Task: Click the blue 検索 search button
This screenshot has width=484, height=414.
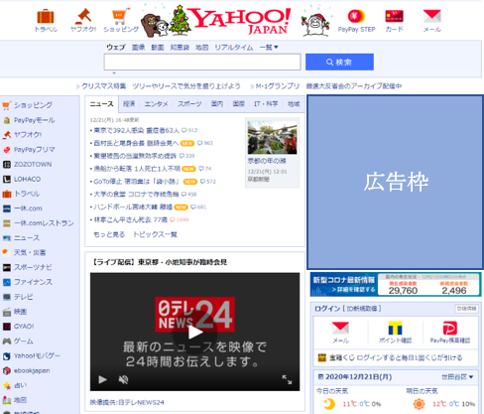Action: (339, 62)
